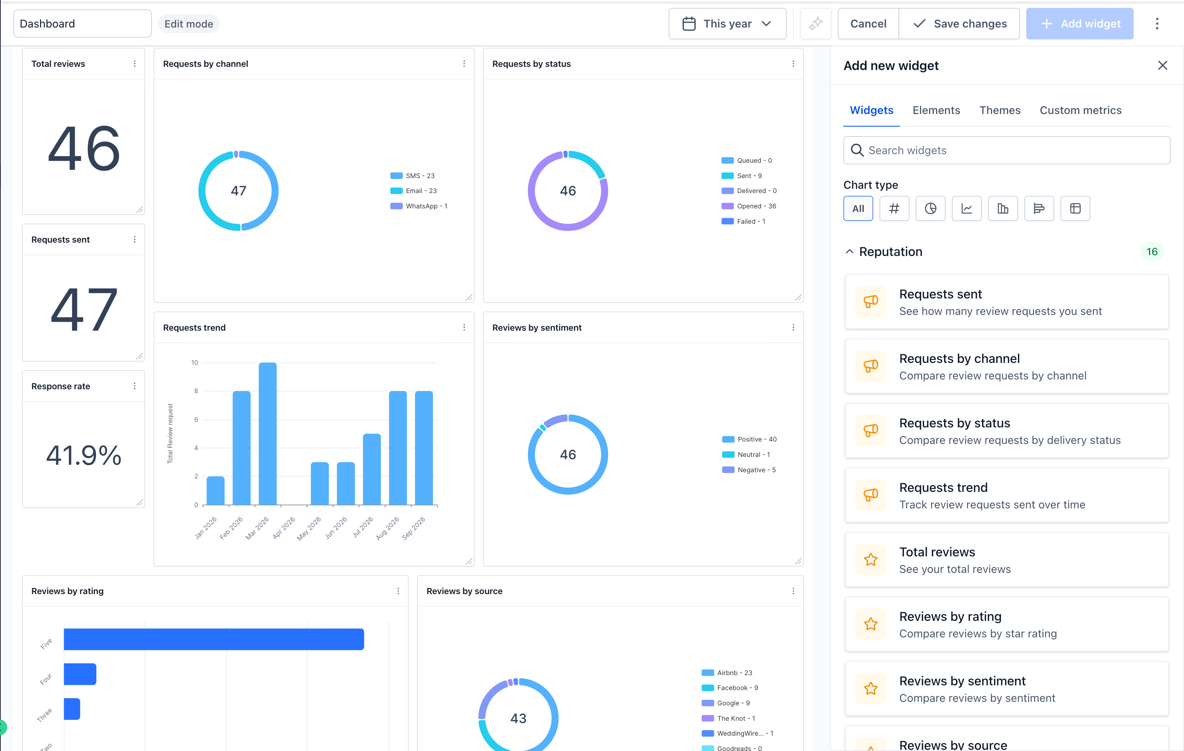Open Requests by channel widget options menu

click(464, 63)
